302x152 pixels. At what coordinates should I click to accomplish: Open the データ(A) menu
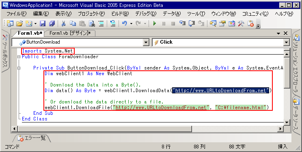[x=172, y=14]
